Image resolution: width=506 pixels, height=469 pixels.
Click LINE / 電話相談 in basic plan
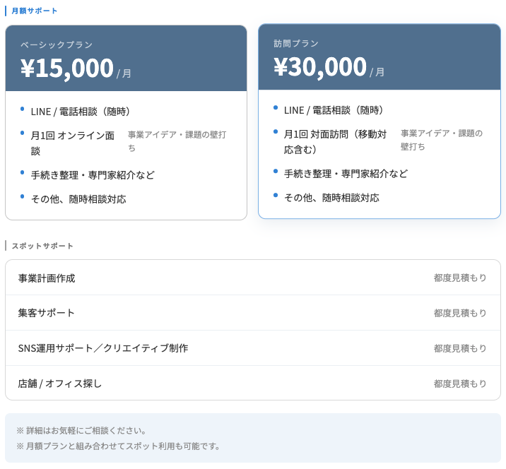(x=81, y=112)
